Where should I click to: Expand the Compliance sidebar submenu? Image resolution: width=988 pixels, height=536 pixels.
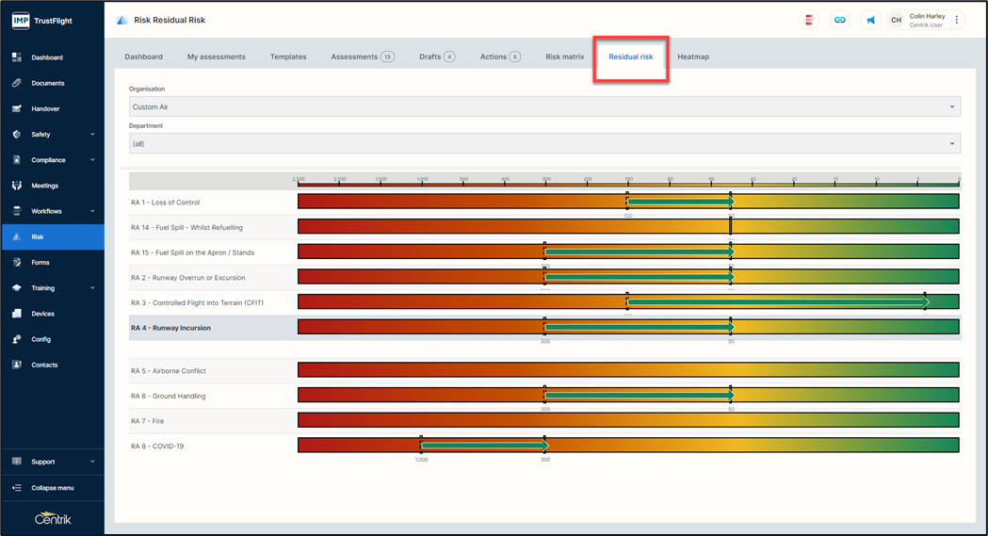coord(91,160)
